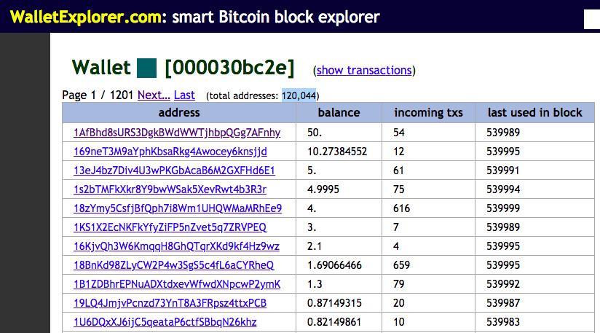
Task: Click the last used in block header
Action: [x=535, y=112]
